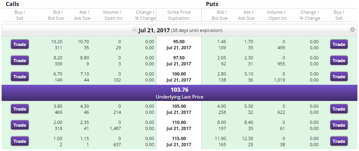Trade the 97.50 strike put

[x=339, y=61]
